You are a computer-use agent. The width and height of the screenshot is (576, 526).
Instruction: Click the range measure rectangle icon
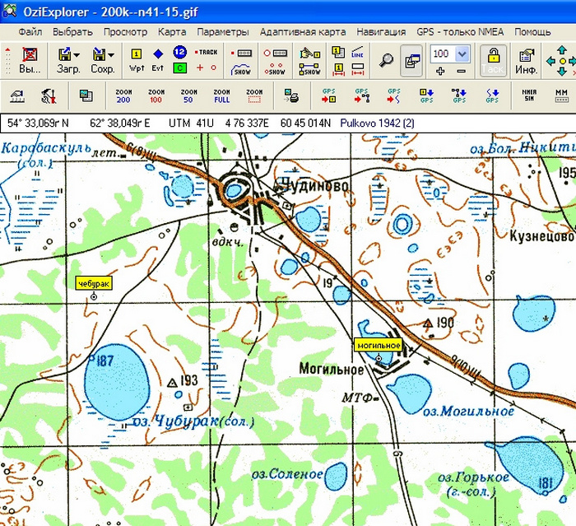pyautogui.click(x=357, y=69)
